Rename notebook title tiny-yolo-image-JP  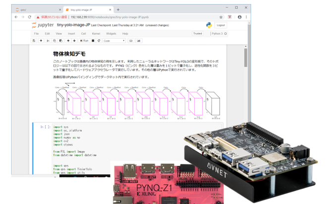[73, 25]
